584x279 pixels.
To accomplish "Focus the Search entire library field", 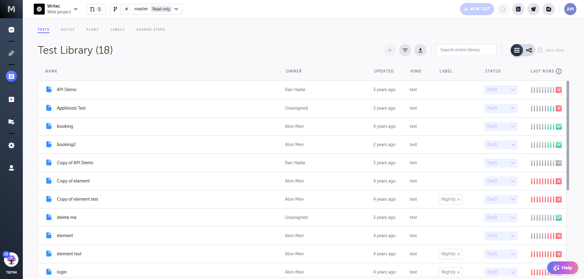I will tap(466, 50).
